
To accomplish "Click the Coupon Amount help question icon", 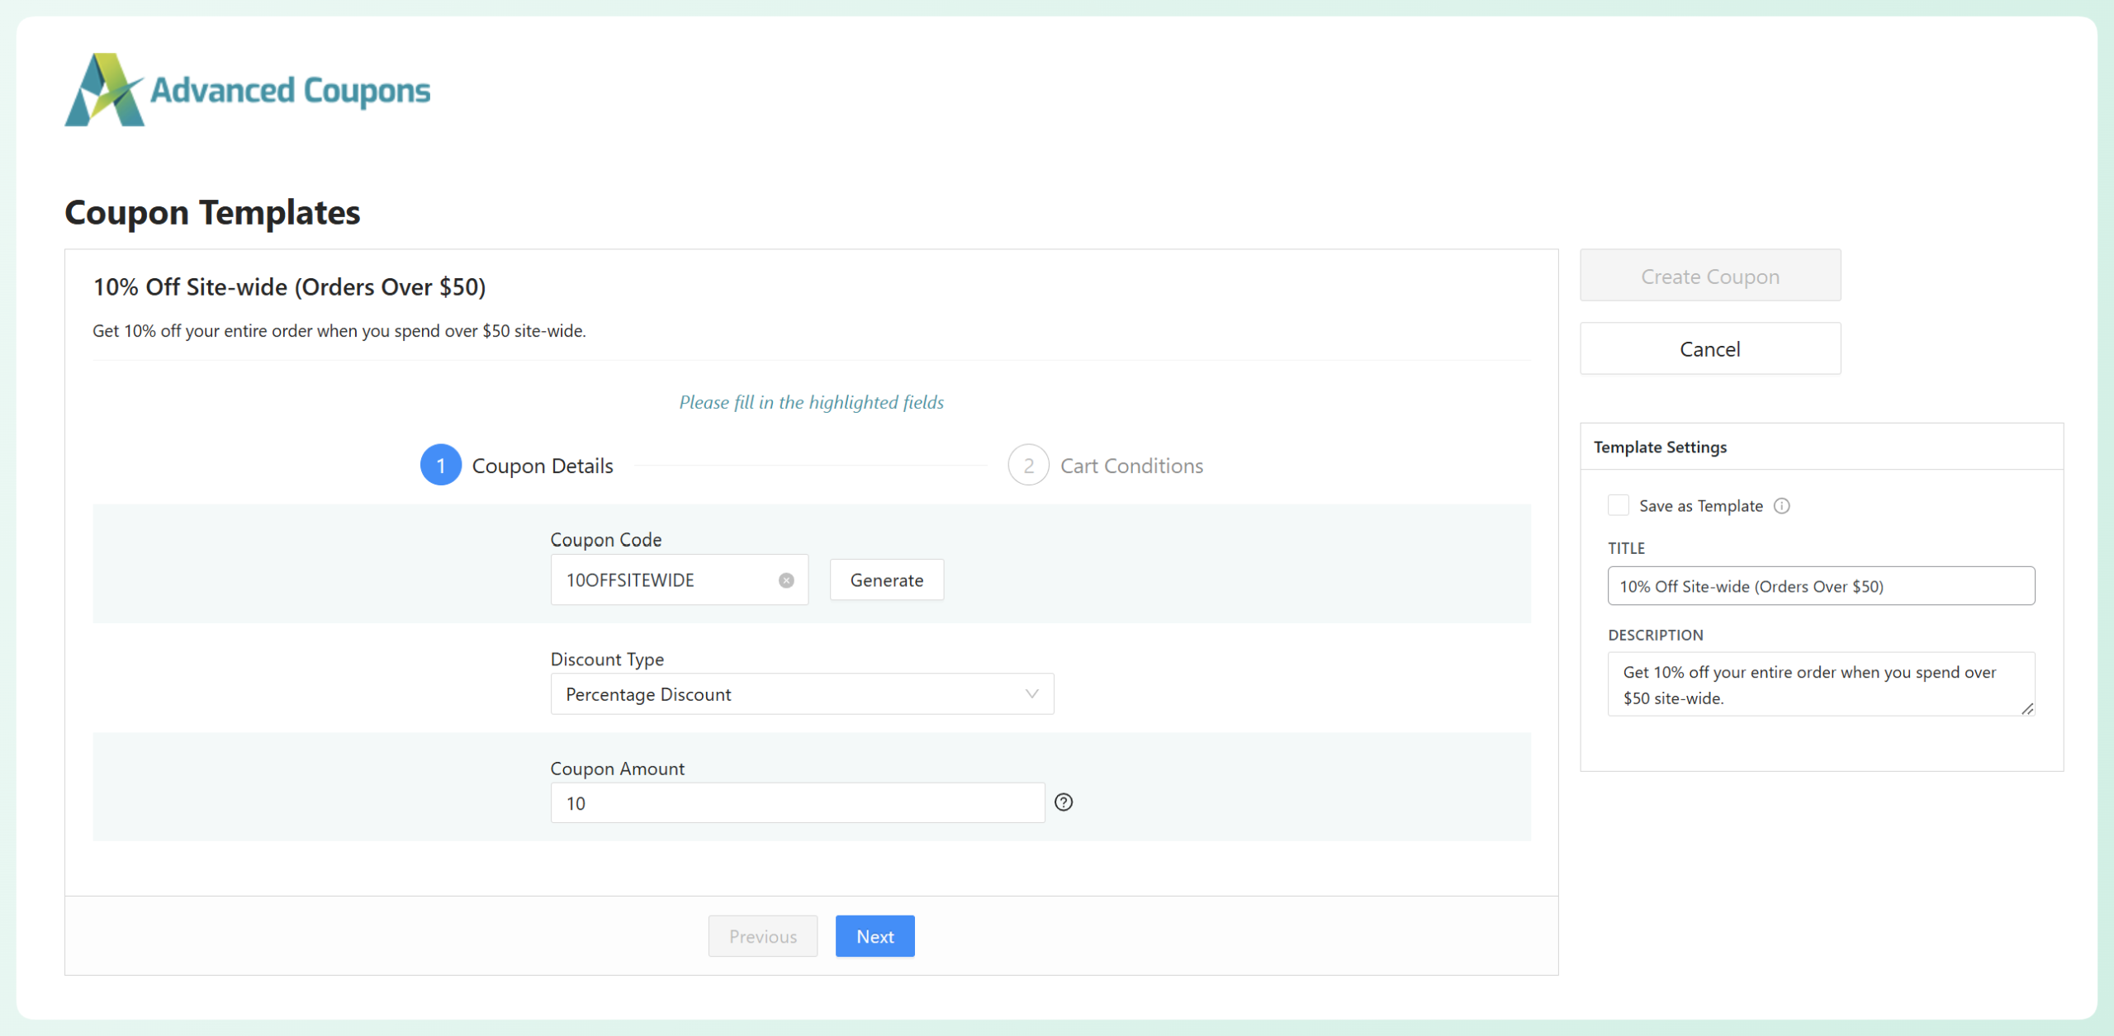I will coord(1064,802).
